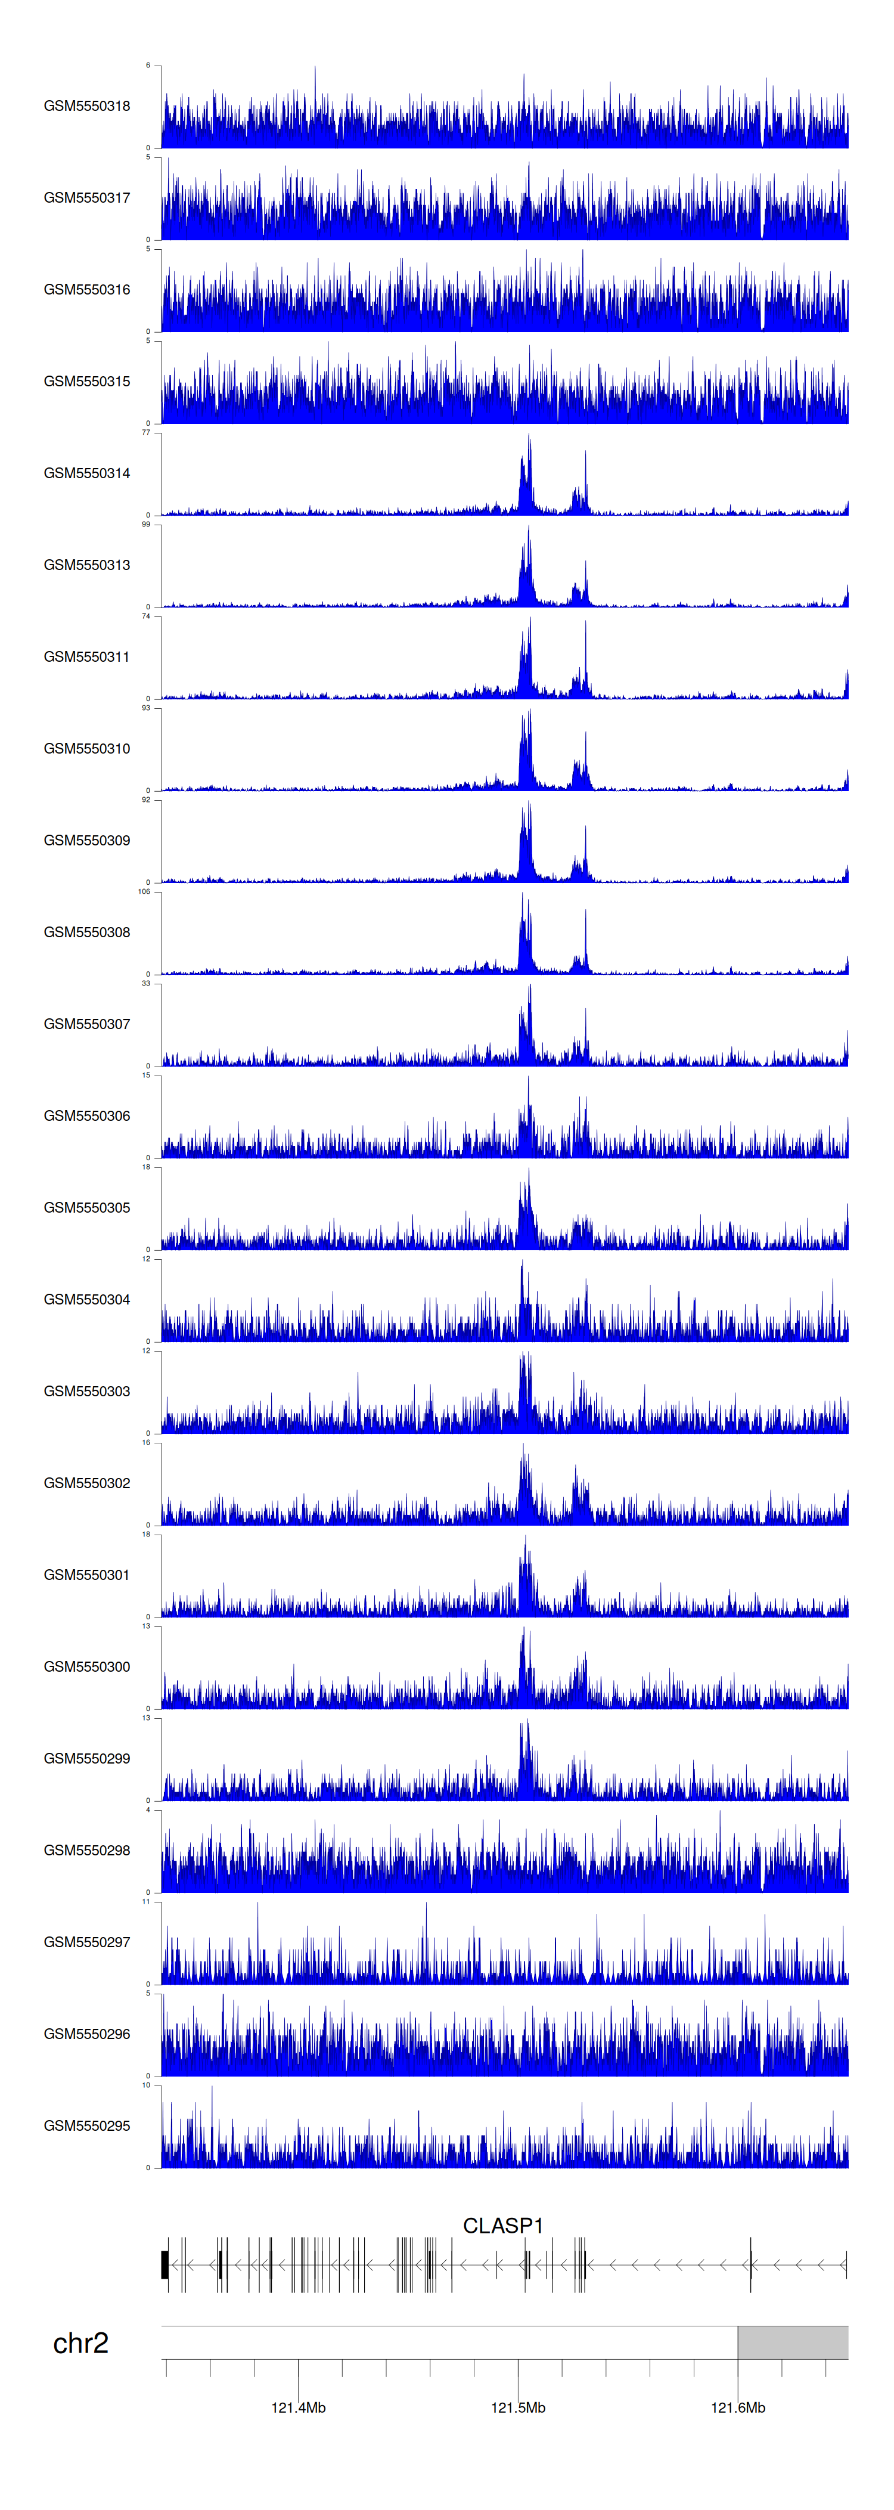Click the y-axis maximum 77 on GSM5550314
The image size is (894, 2510).
click(146, 433)
